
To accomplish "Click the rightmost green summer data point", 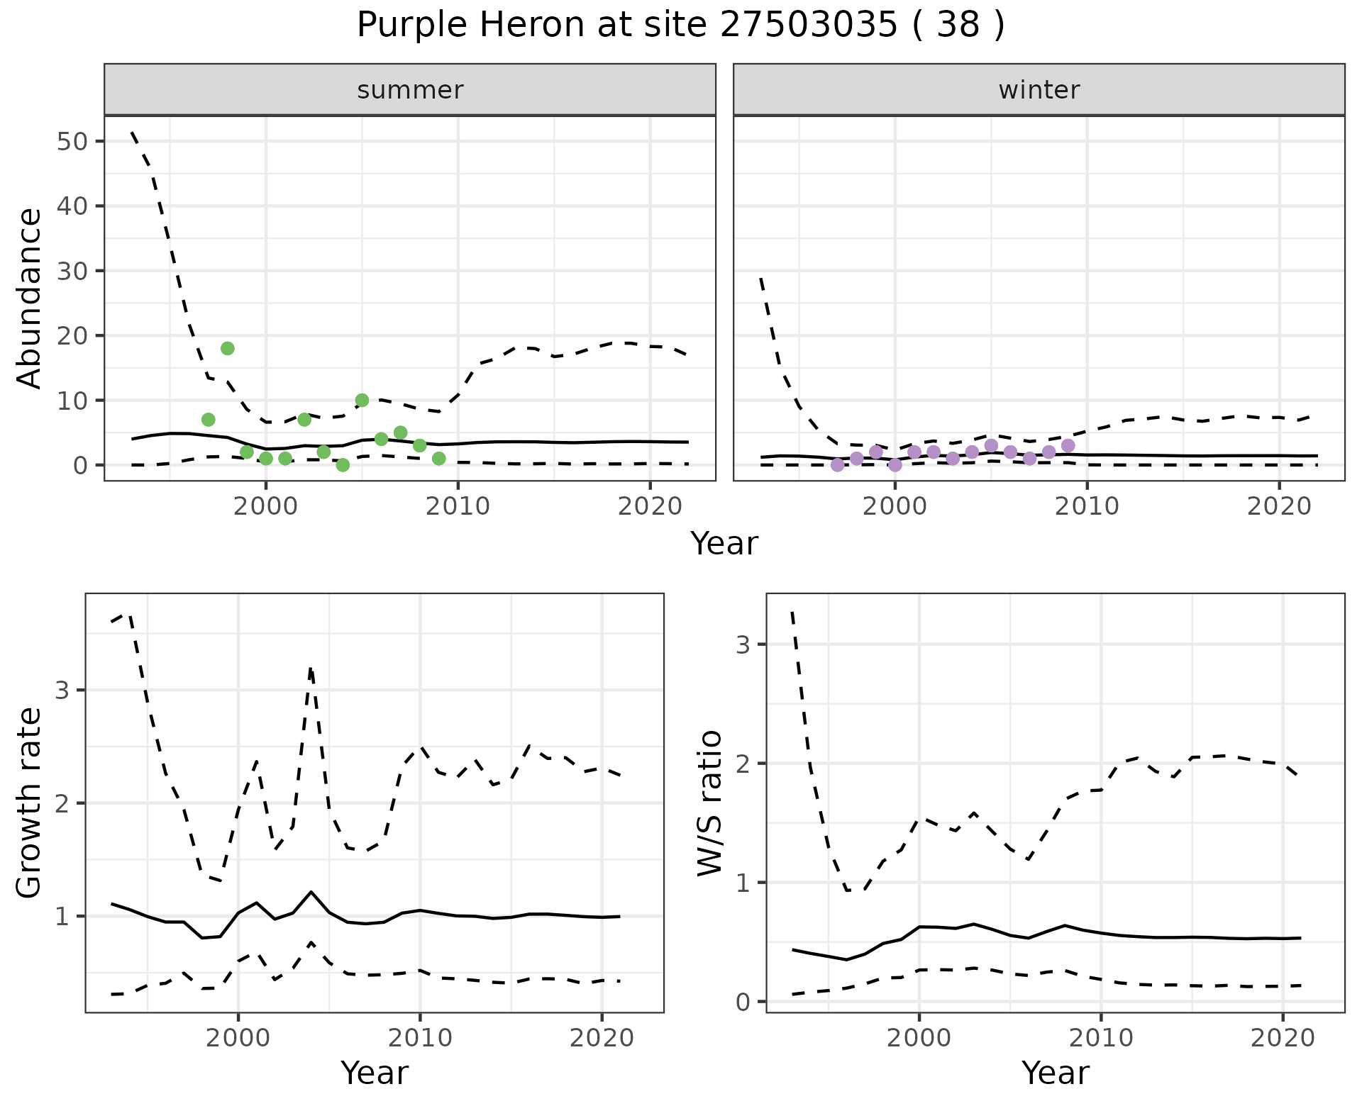I will click(438, 459).
